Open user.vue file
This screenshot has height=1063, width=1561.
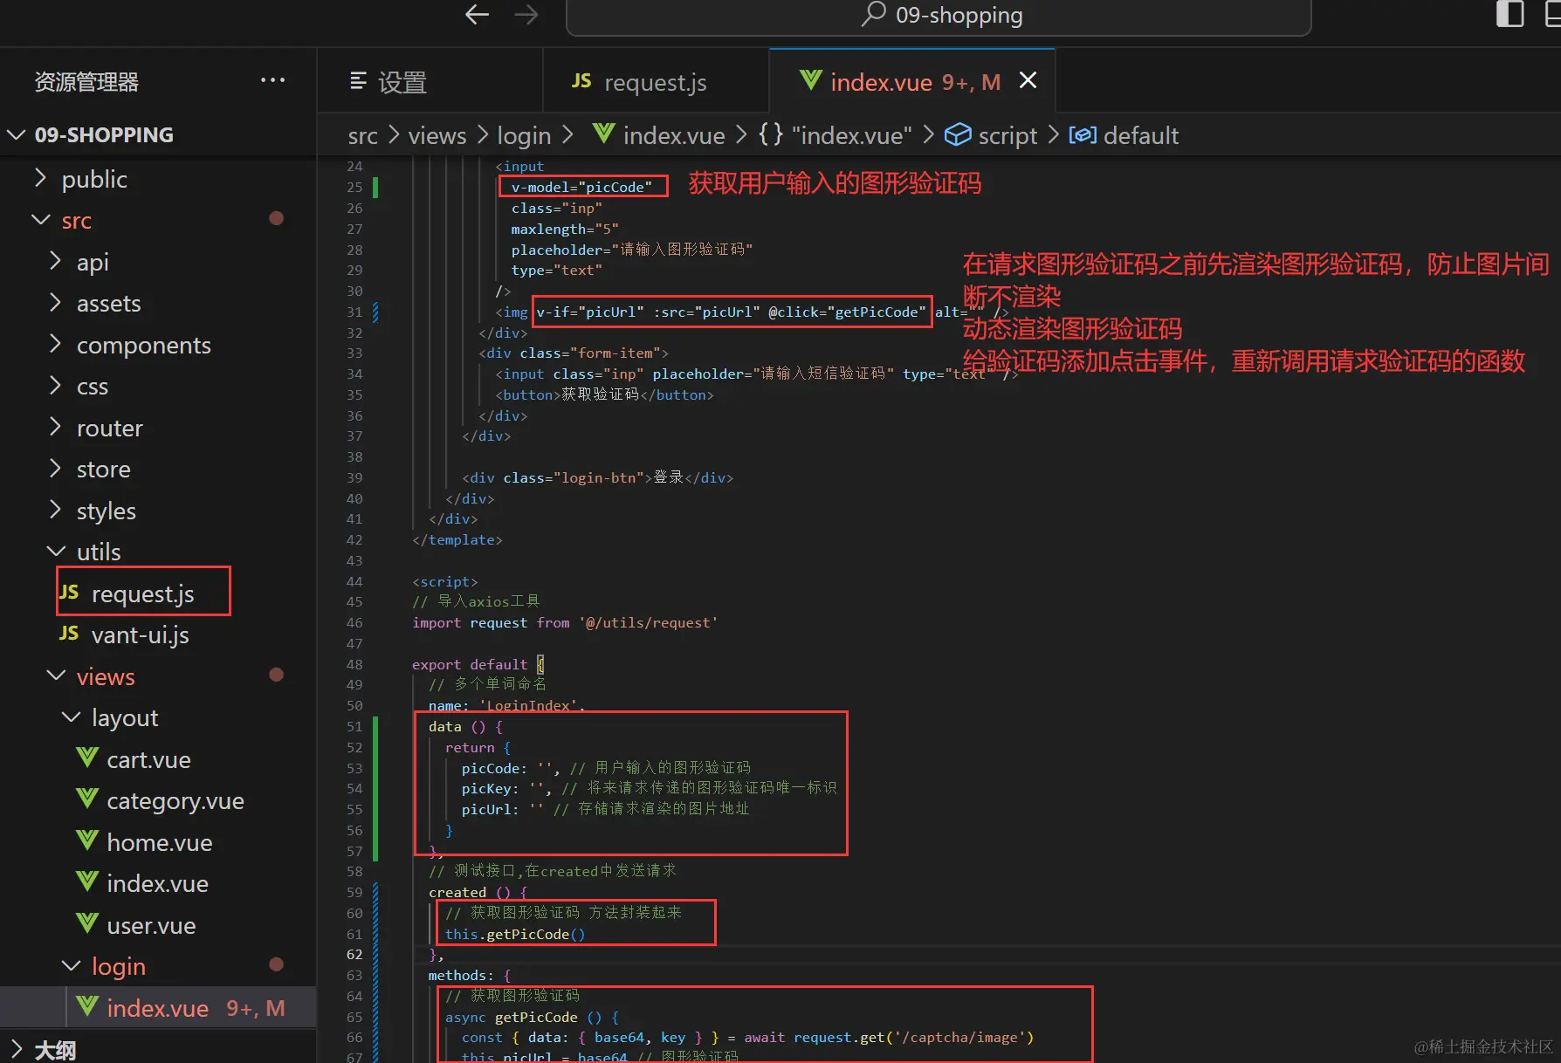pyautogui.click(x=158, y=925)
